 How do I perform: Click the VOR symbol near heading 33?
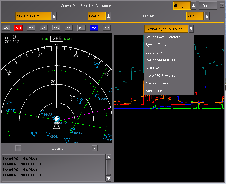97,65
